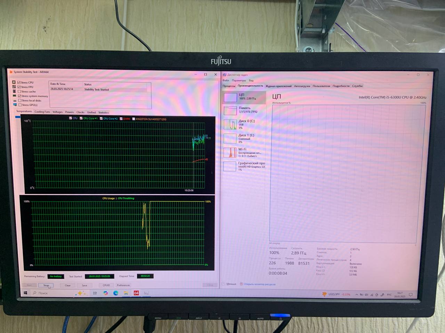
Task: Open Microsoft Edge from the taskbar
Action: [x=116, y=293]
